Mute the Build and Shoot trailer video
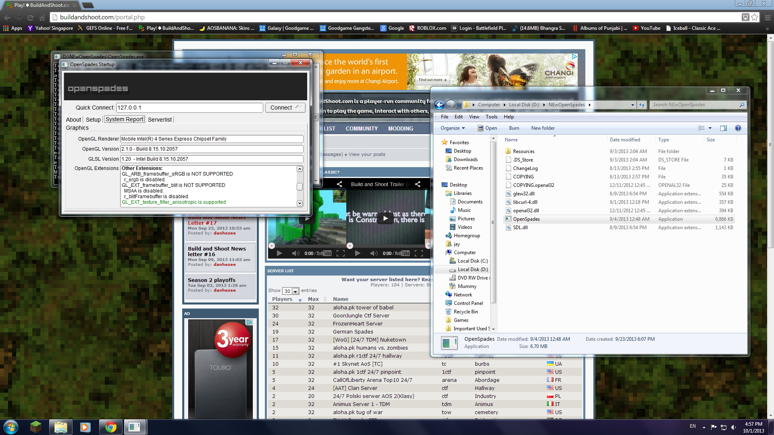The height and width of the screenshot is (435, 774). (x=374, y=253)
